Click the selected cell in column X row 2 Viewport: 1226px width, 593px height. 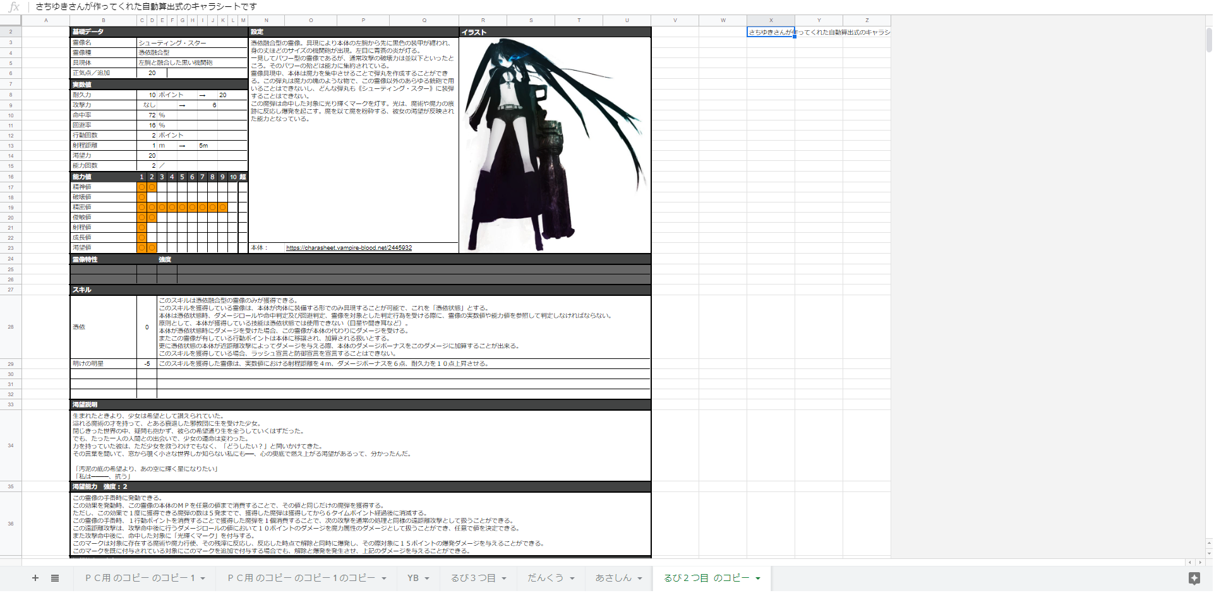(x=771, y=32)
